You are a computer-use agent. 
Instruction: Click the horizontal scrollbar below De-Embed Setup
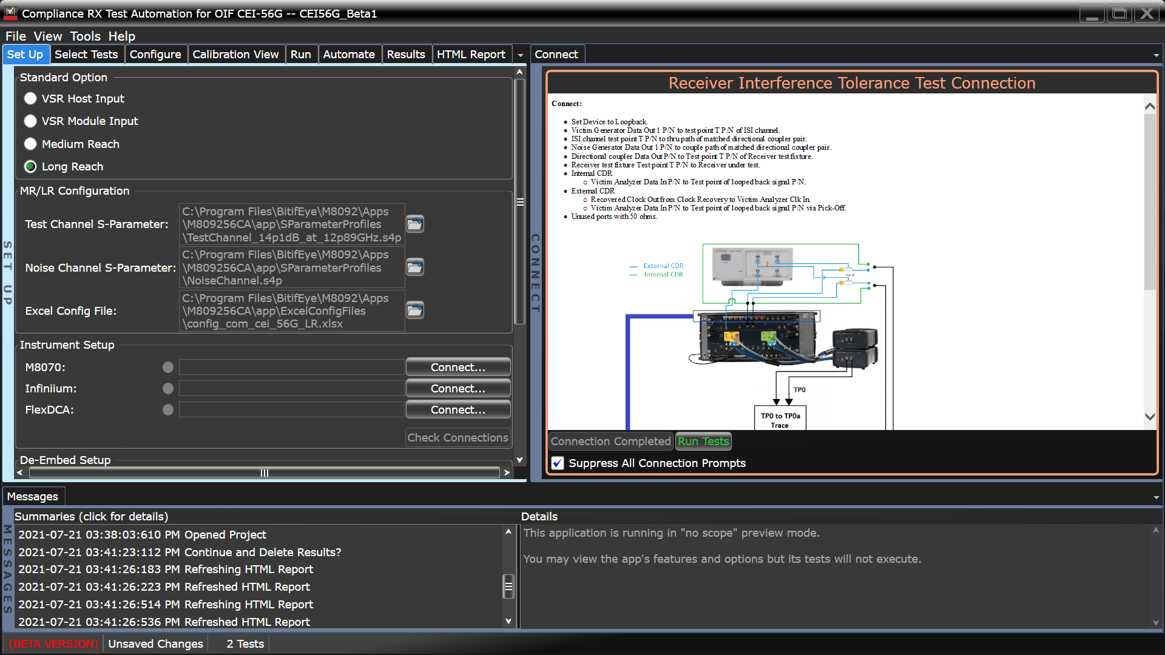pyautogui.click(x=264, y=472)
